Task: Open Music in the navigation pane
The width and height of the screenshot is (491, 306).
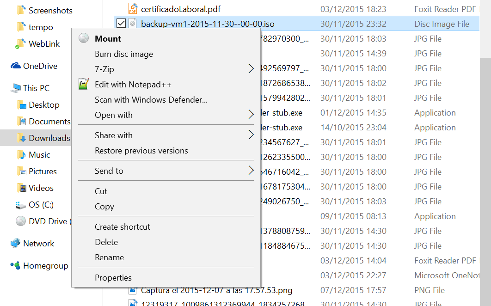Action: coord(39,155)
